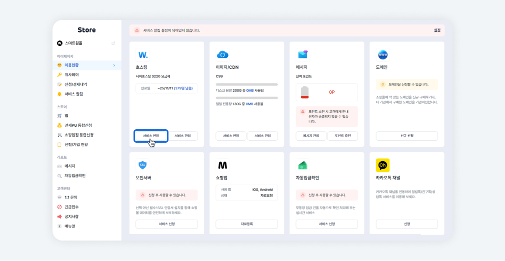Click 서비스 신청 button in 자동입금확인 card

point(327,224)
